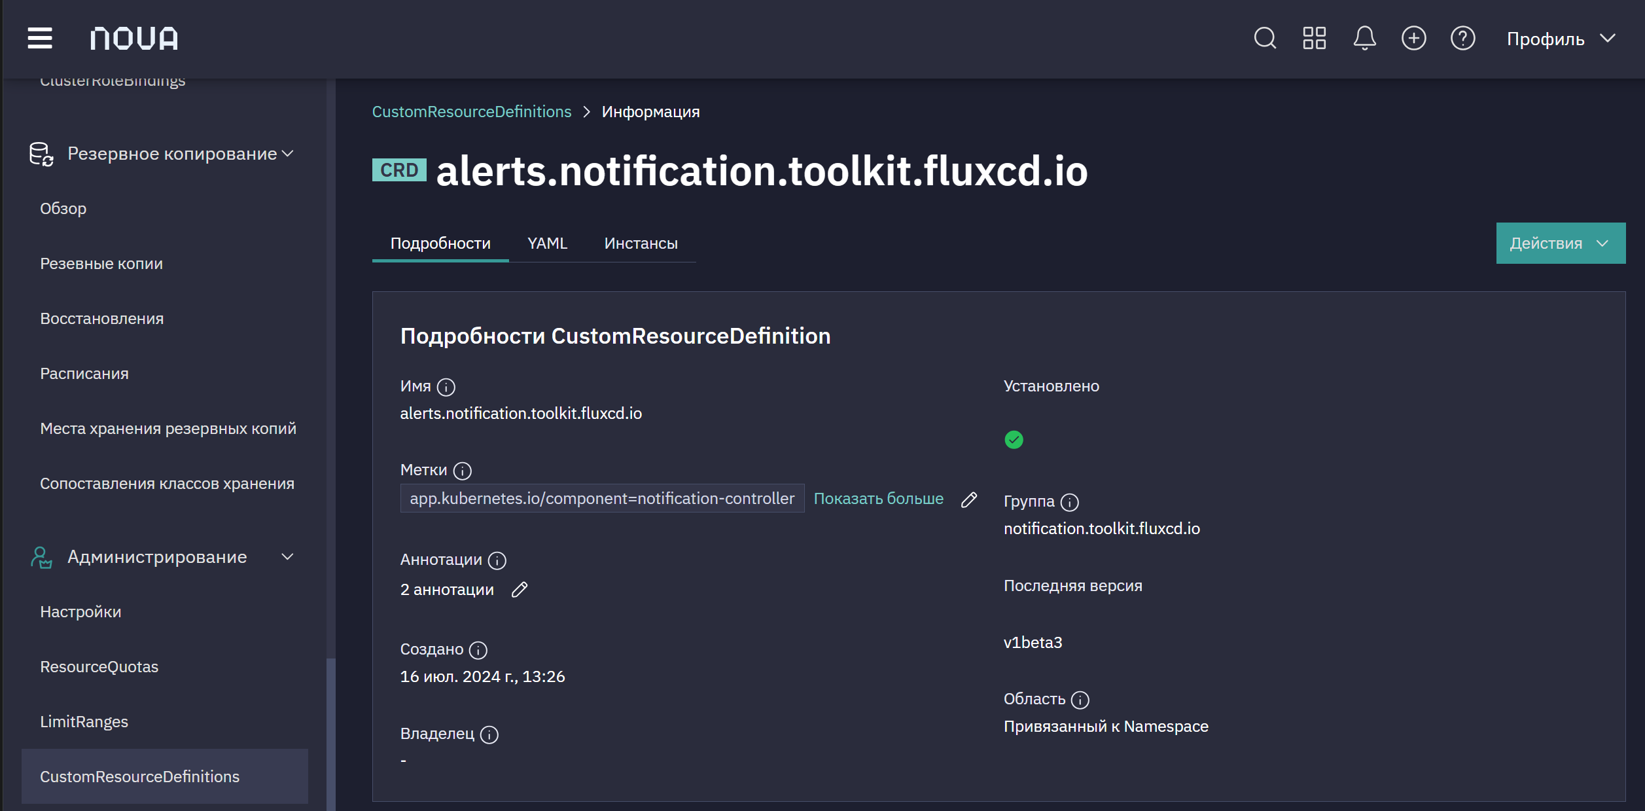The width and height of the screenshot is (1645, 811).
Task: Open Восстановления in sidebar
Action: (x=101, y=319)
